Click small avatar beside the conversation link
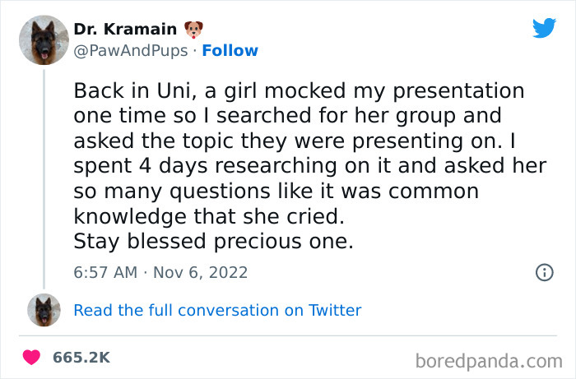The height and width of the screenshot is (379, 576). click(x=44, y=311)
